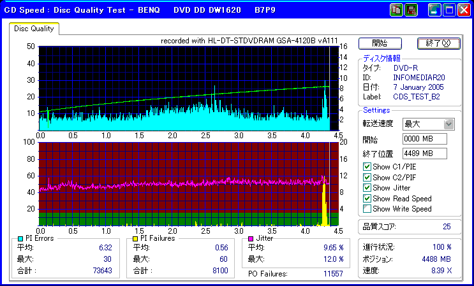Click the cyan PI Errors color swatch

(20, 239)
